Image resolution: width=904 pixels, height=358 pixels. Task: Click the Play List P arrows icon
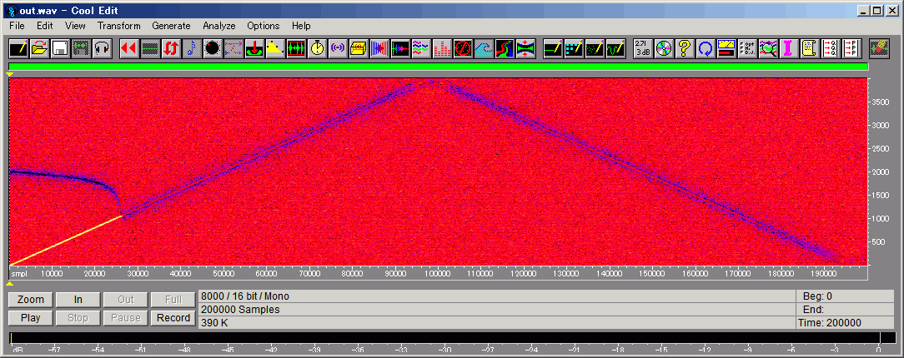click(x=851, y=48)
